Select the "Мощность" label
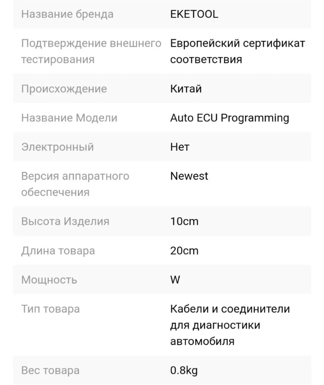324x385 pixels. 49,280
